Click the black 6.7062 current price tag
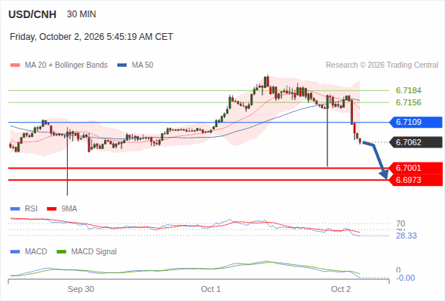Viewport: 445px width, 301px height. tap(416, 142)
